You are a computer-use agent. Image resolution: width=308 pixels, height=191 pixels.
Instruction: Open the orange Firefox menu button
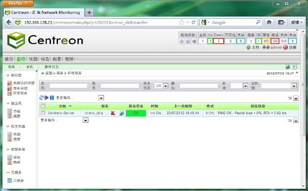pos(18,3)
